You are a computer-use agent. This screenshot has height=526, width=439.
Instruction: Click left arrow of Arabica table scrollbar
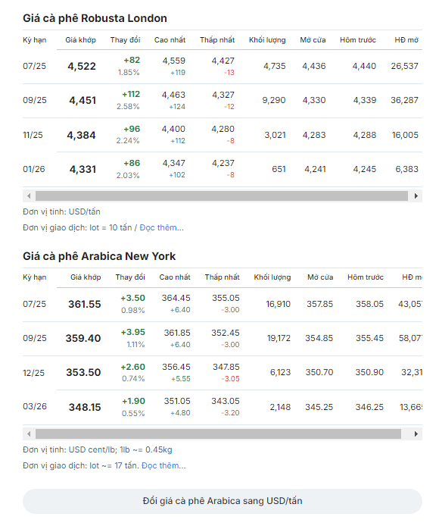pos(29,434)
